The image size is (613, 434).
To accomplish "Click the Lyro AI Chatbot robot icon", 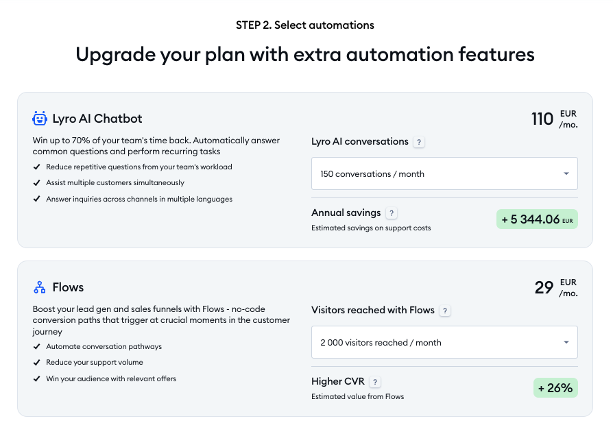I will click(38, 118).
